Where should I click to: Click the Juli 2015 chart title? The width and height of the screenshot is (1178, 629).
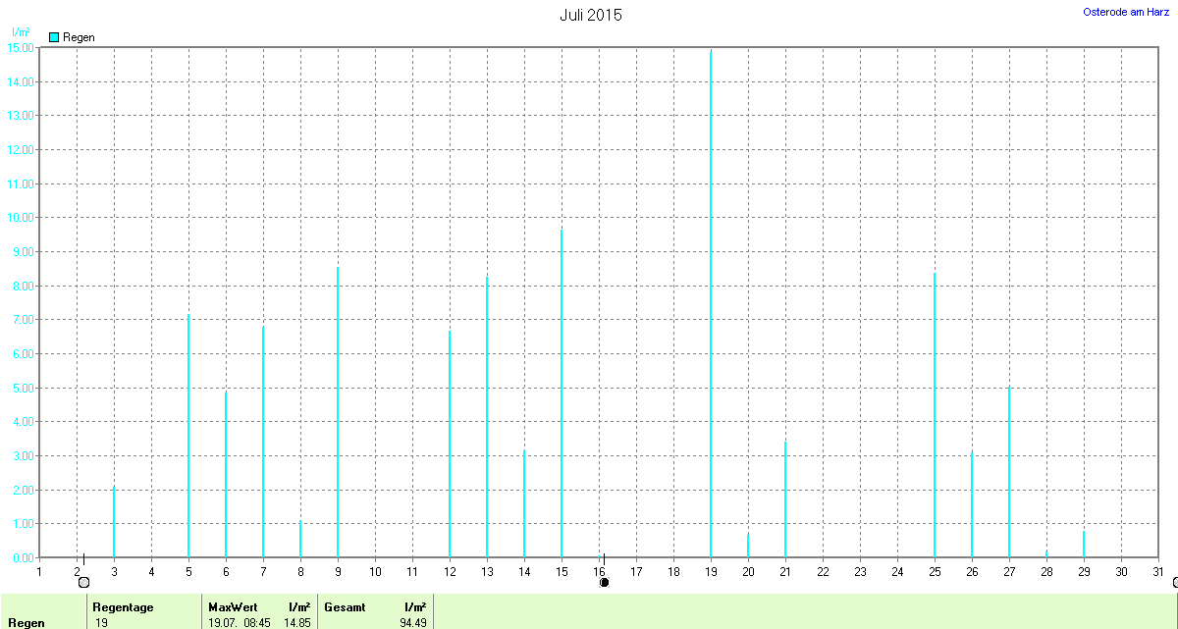591,15
